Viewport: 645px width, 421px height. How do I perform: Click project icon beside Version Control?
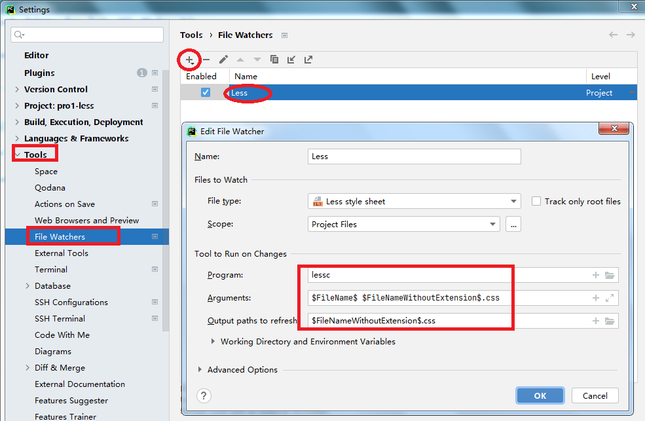point(155,89)
